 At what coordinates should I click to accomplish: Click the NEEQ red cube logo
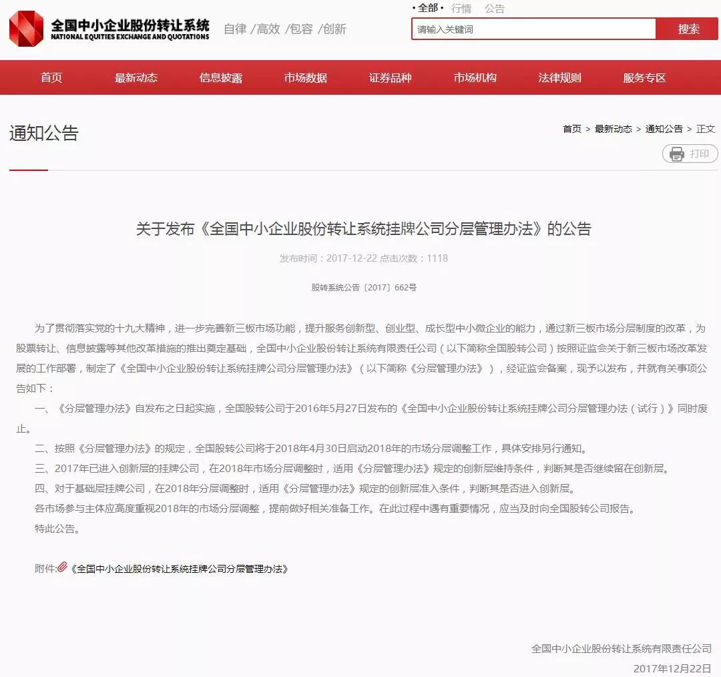click(x=26, y=29)
